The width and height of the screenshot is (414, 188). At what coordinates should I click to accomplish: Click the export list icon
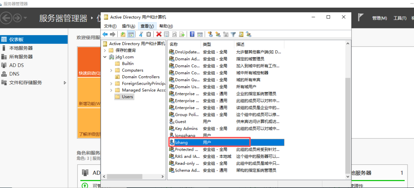[x=182, y=34]
